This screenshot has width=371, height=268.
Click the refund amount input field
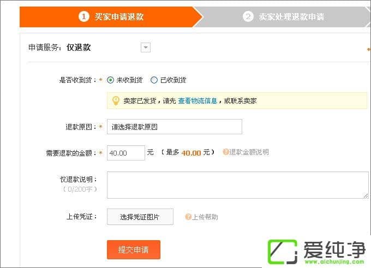point(126,153)
